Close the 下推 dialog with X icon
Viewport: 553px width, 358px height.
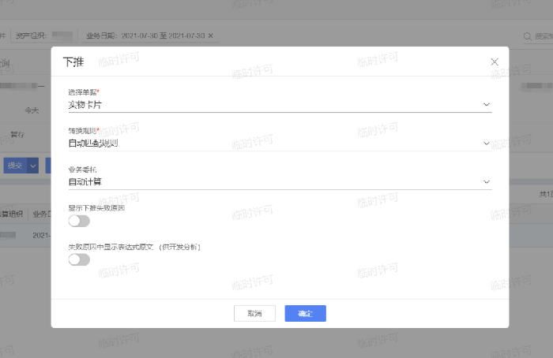click(x=494, y=62)
